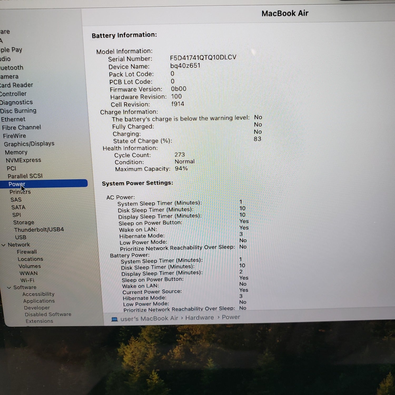Select the Software category label

pyautogui.click(x=25, y=287)
